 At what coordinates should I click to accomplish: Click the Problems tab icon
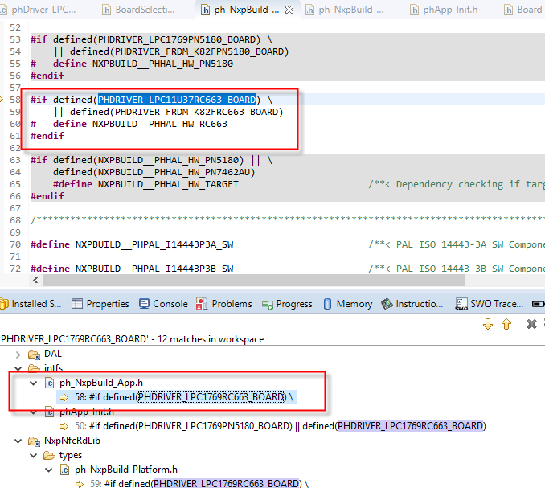(x=202, y=304)
